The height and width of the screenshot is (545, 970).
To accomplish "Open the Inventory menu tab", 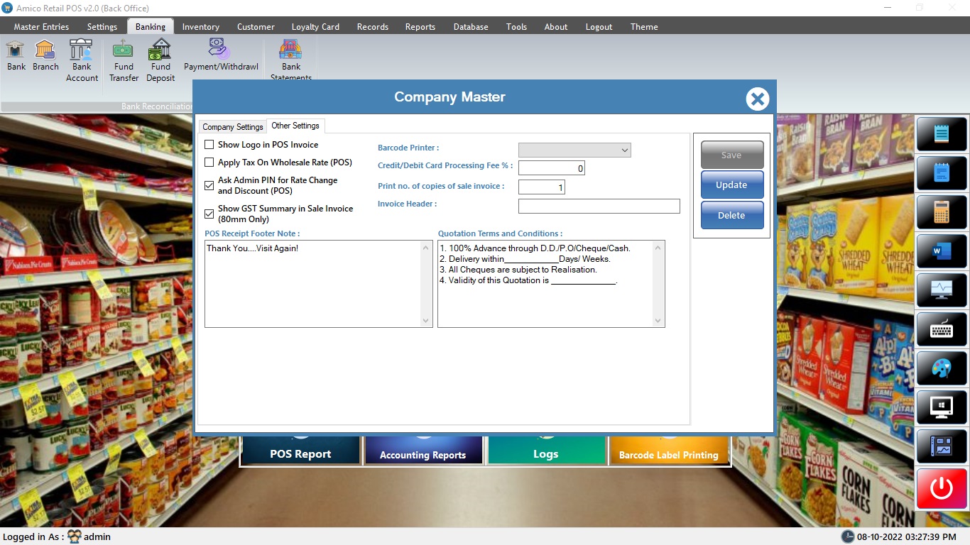I will click(200, 27).
